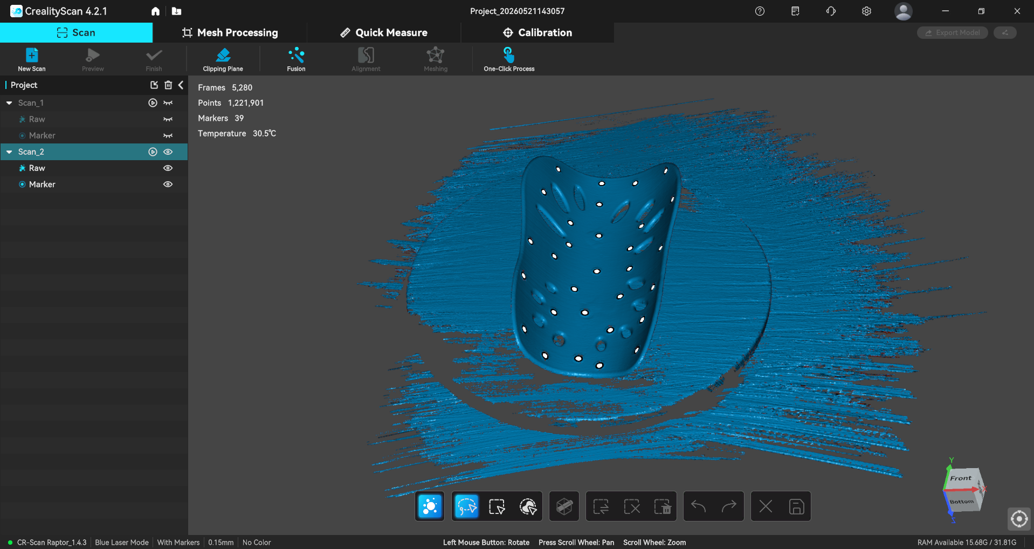Delete selected item with trash icon in Project panel

(x=168, y=85)
